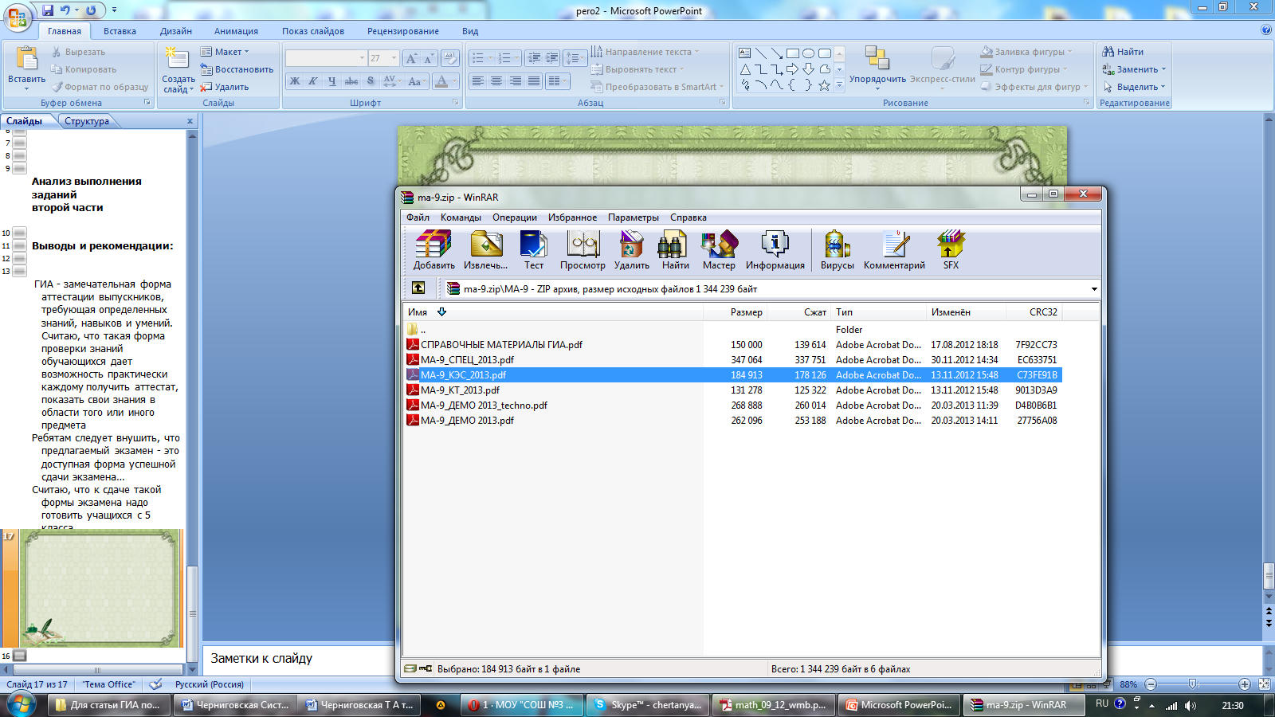Run the WinRAR virus scan (Вирусы) icon

click(x=837, y=250)
